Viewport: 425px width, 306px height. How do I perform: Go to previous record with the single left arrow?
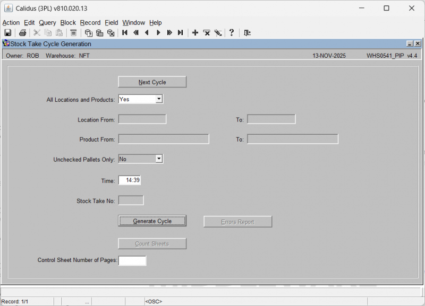point(147,33)
